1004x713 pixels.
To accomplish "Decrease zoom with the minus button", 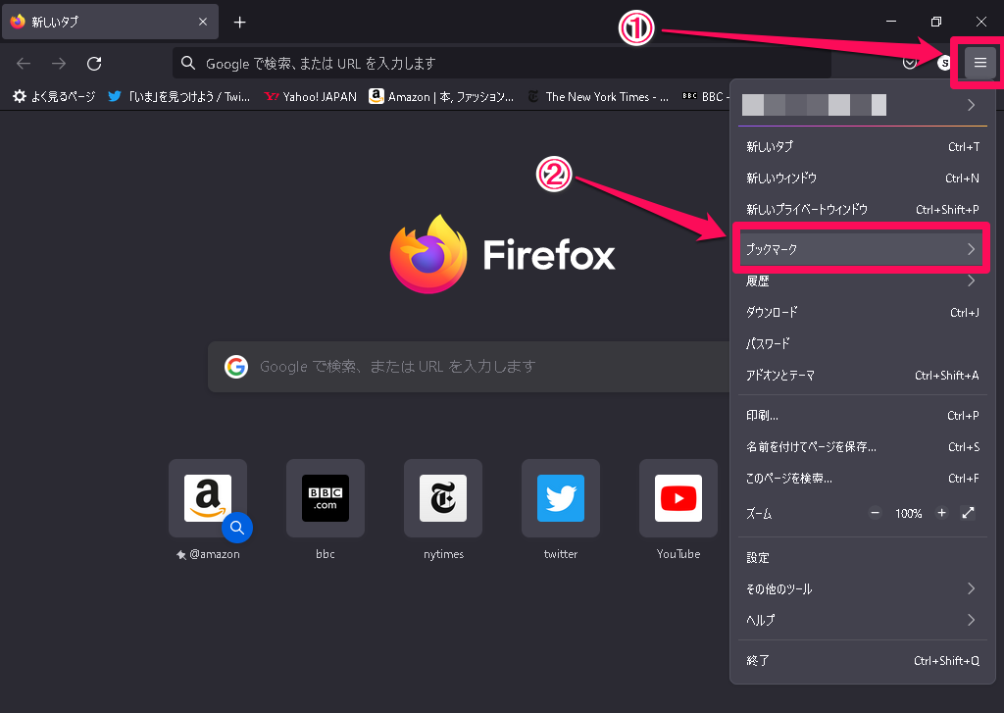I will click(x=875, y=513).
